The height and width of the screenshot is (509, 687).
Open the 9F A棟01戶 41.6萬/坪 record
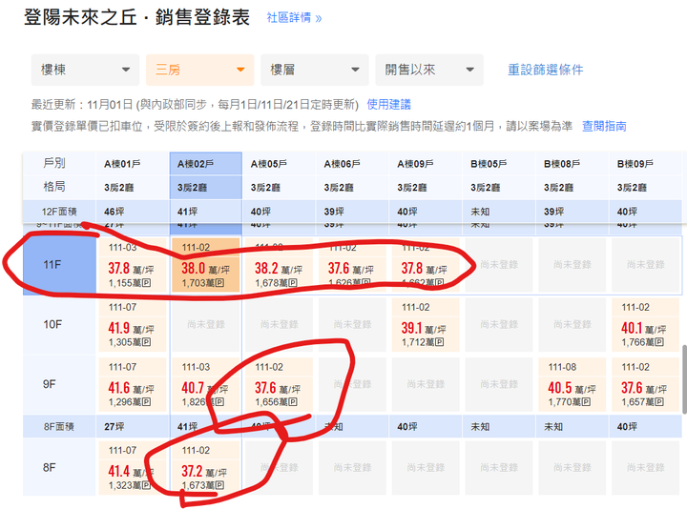133,384
